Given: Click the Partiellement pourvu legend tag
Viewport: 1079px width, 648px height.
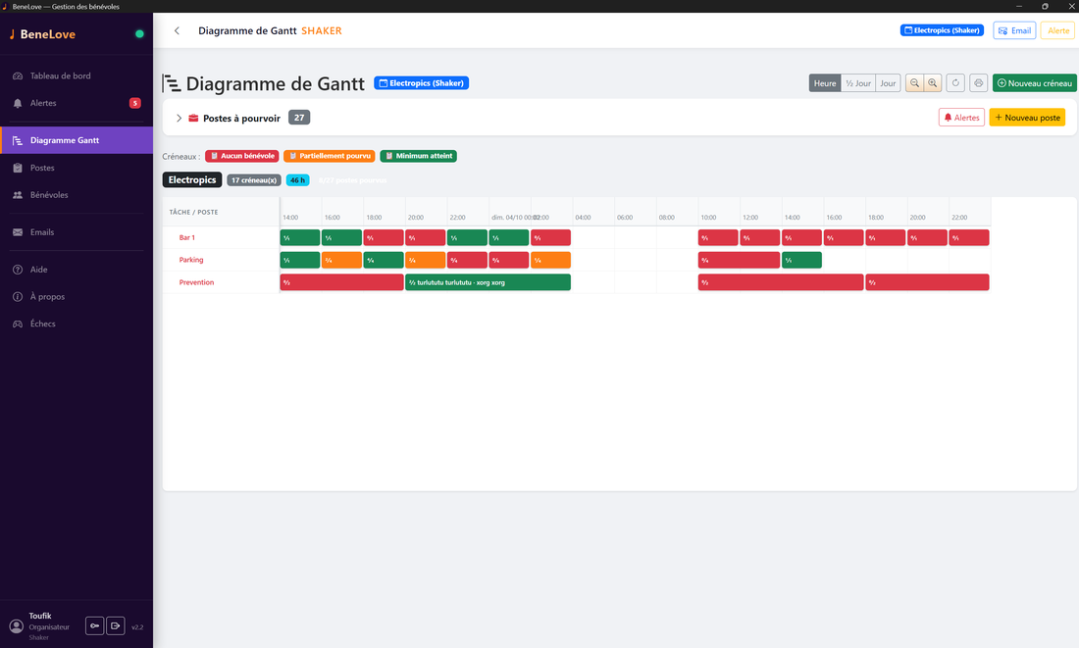Looking at the screenshot, I should (329, 156).
